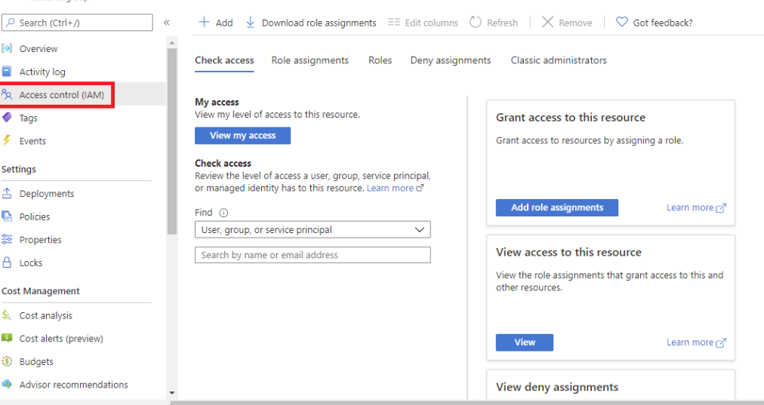Viewport: 764px width, 405px height.
Task: Select Events text in the sidebar
Action: coord(32,141)
